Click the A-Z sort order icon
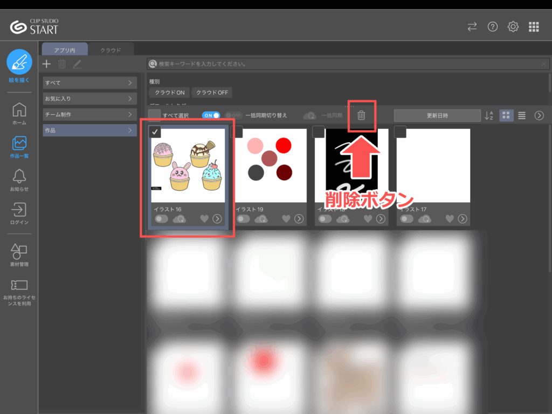552x414 pixels. pyautogui.click(x=489, y=115)
